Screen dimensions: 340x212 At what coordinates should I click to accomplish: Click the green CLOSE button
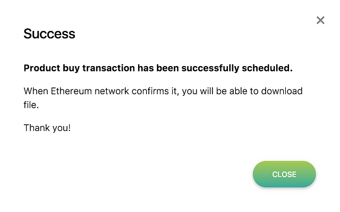284,174
